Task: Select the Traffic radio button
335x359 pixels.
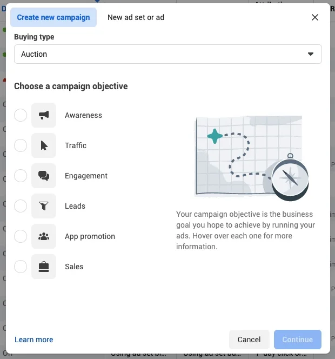Action: click(x=21, y=145)
